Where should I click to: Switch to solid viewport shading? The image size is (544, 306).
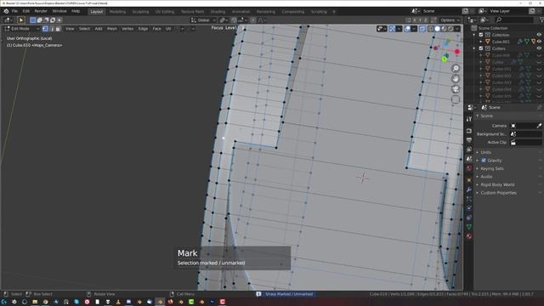438,29
